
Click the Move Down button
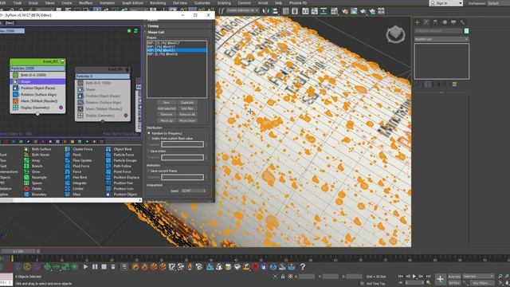(187, 120)
